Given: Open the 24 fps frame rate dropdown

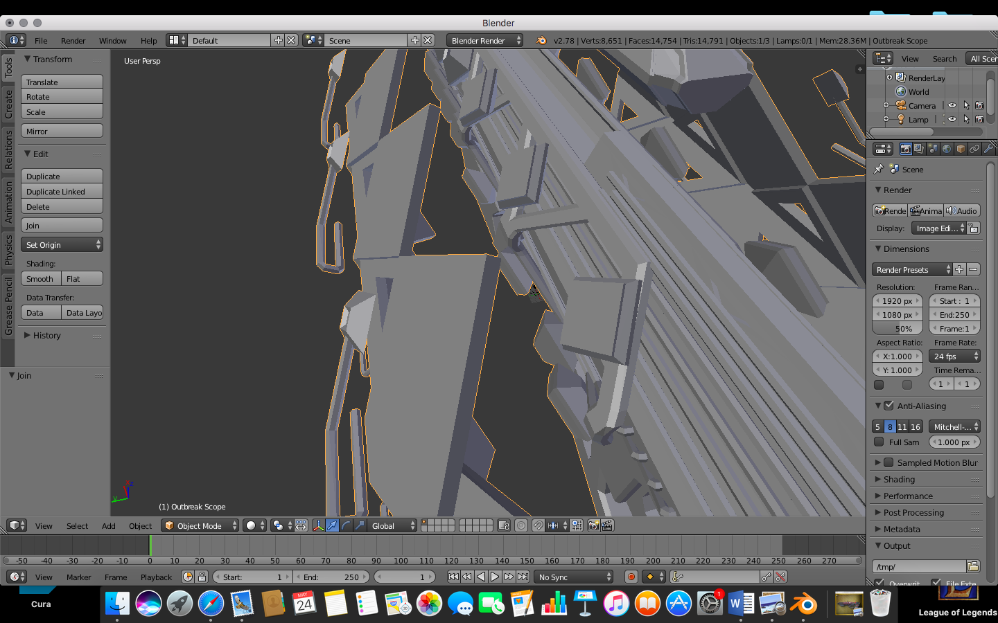Looking at the screenshot, I should [x=954, y=356].
